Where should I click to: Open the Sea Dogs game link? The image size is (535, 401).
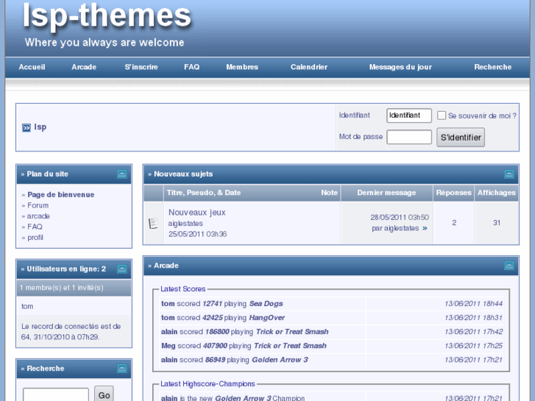(266, 304)
